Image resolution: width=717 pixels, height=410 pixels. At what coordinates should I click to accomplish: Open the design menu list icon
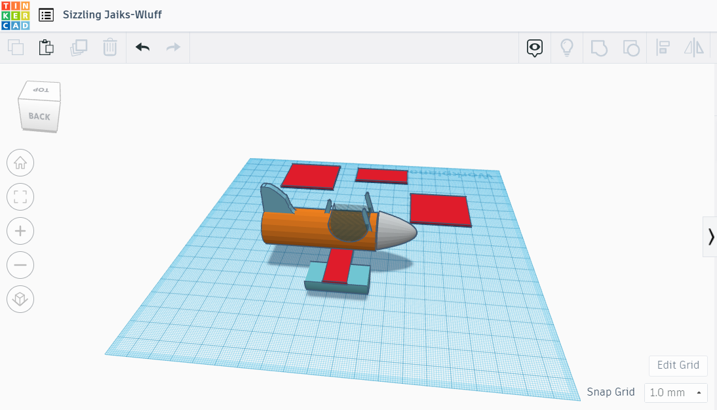(46, 14)
